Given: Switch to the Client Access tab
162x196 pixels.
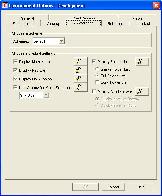Looking at the screenshot, I should [84, 18].
